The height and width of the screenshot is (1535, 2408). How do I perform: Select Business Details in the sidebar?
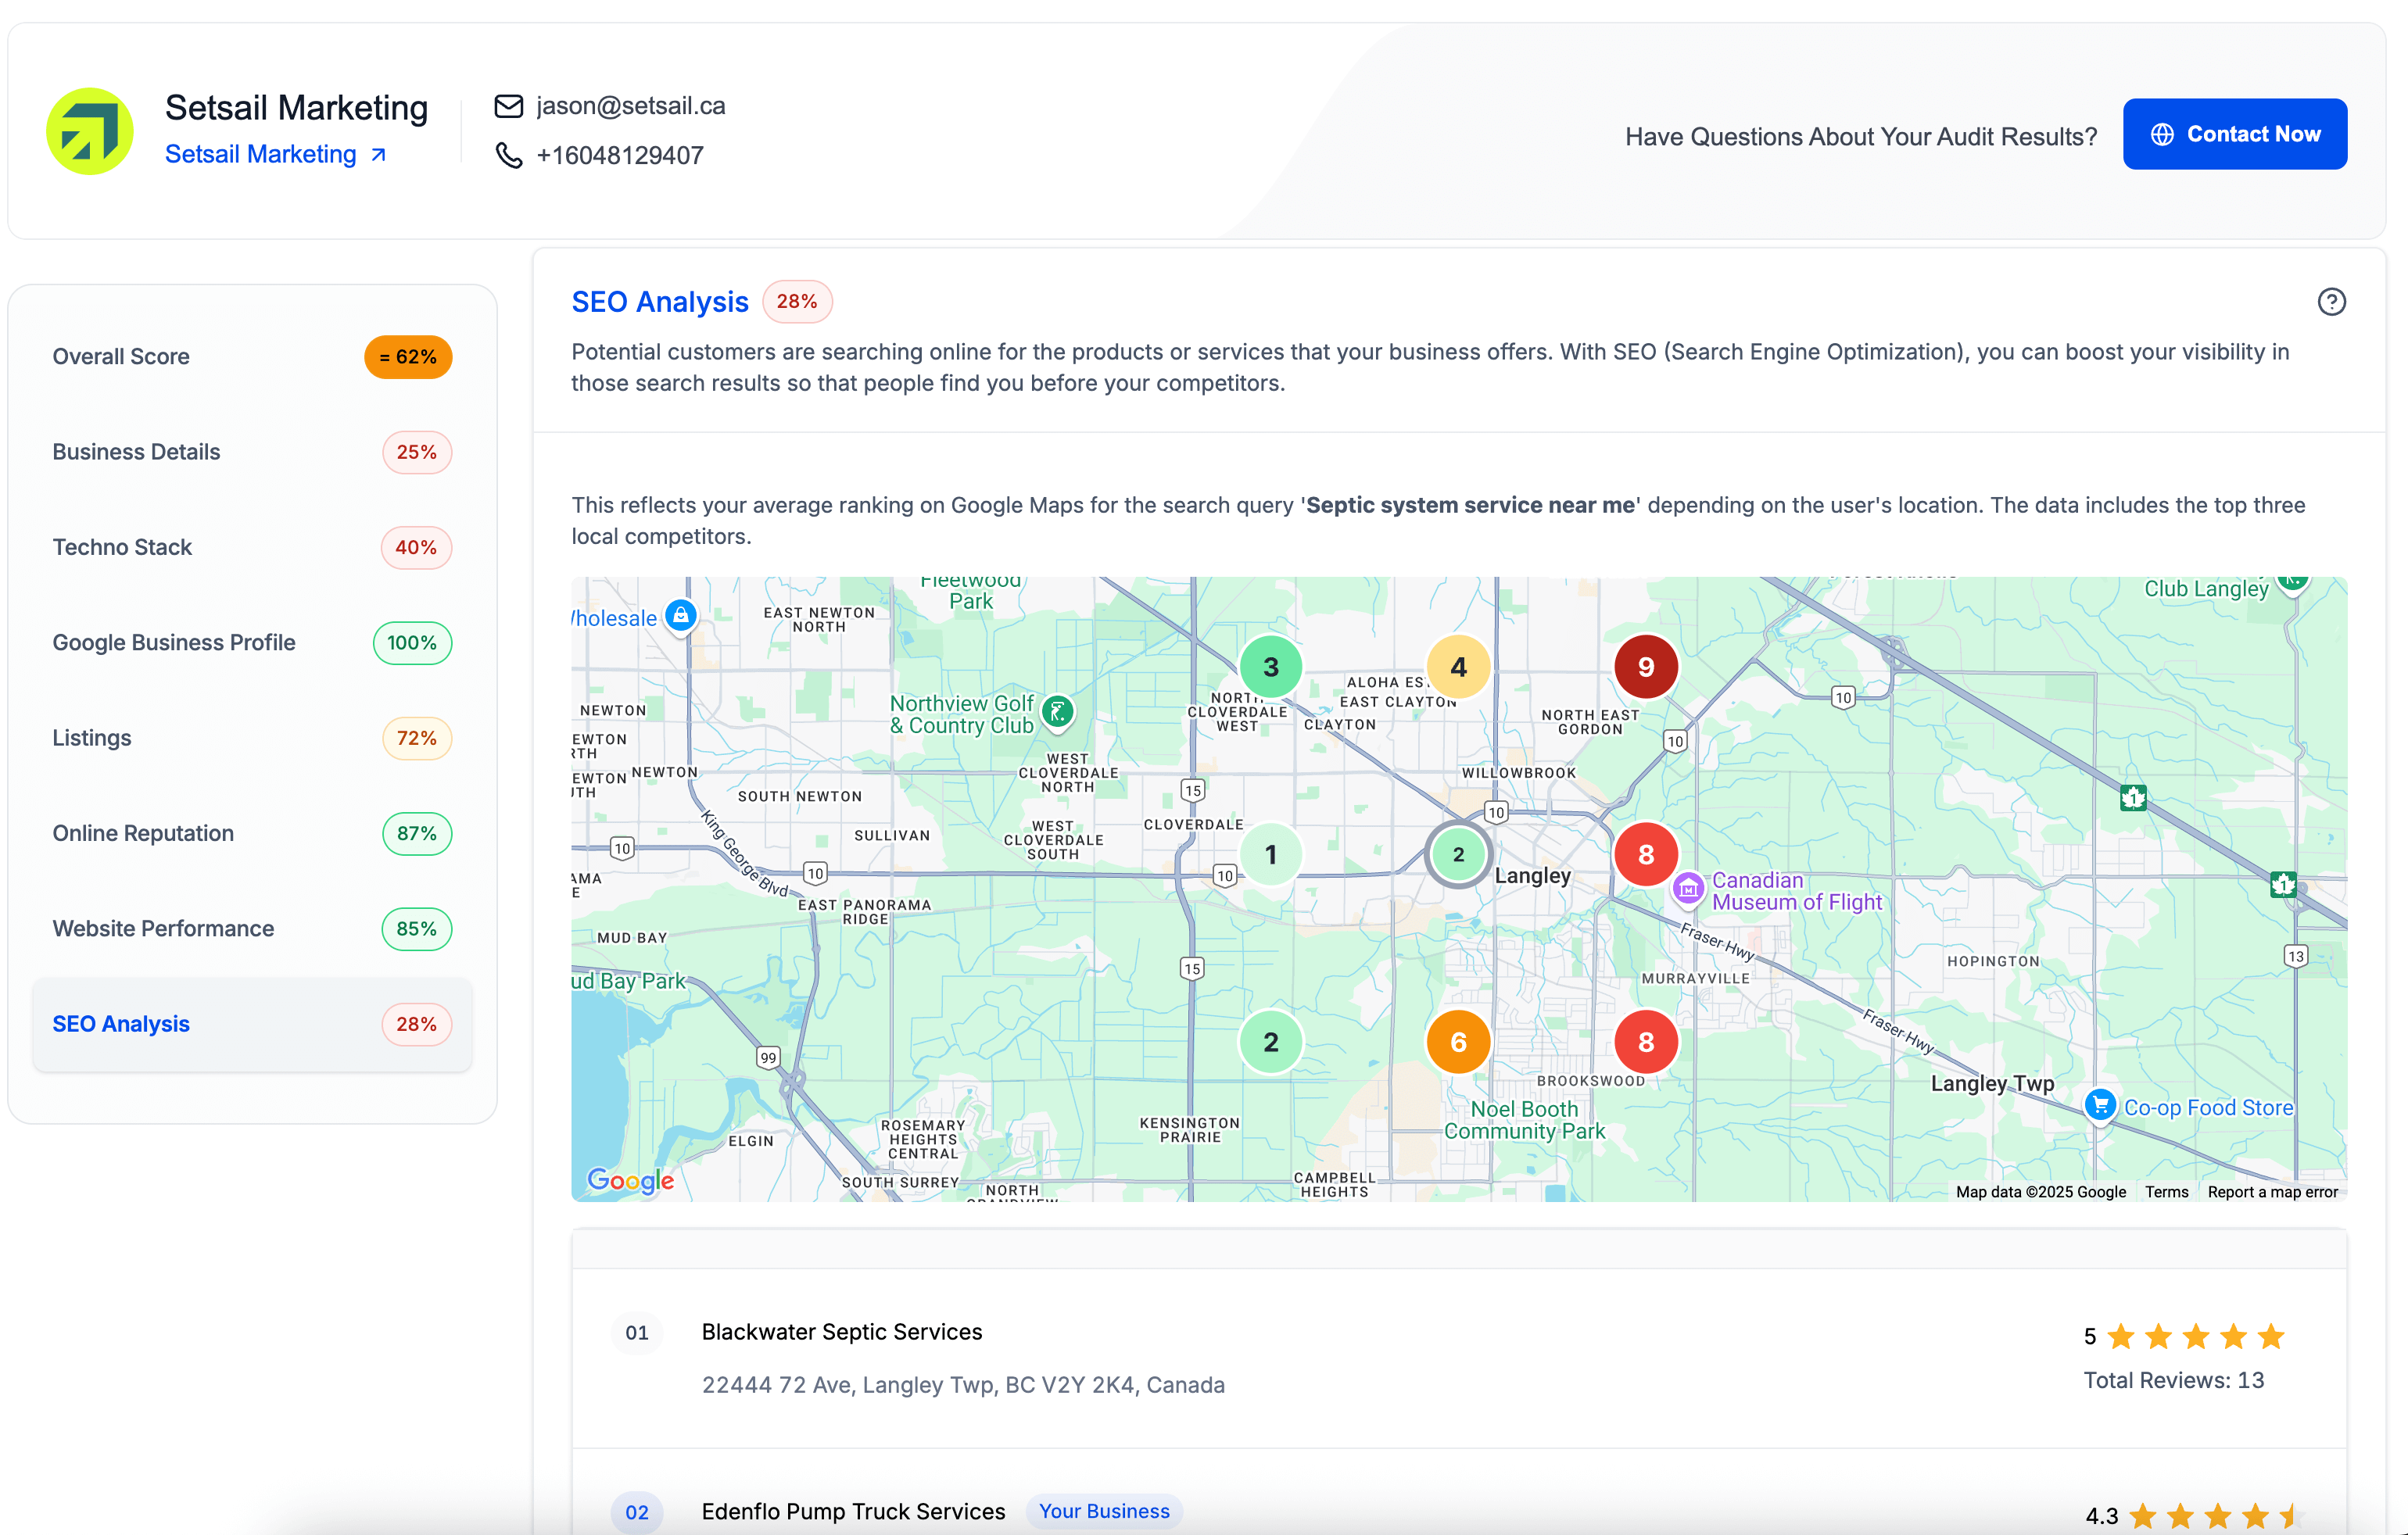click(252, 452)
